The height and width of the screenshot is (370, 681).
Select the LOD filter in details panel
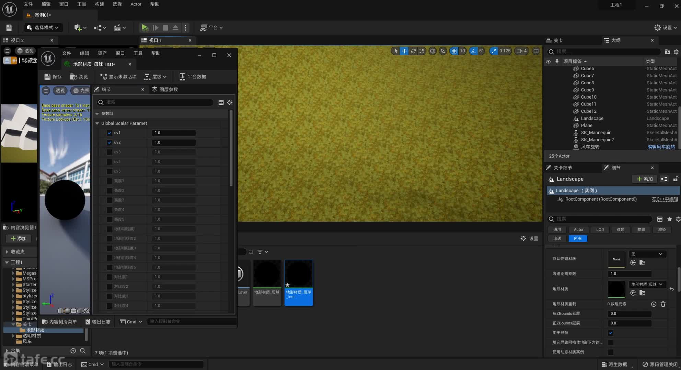(600, 230)
